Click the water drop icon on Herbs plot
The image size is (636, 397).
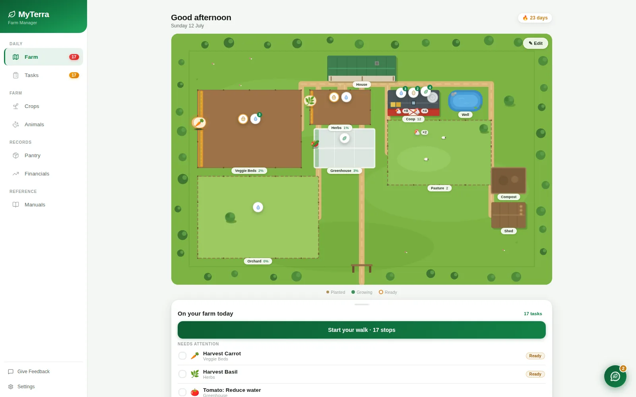[x=346, y=97]
